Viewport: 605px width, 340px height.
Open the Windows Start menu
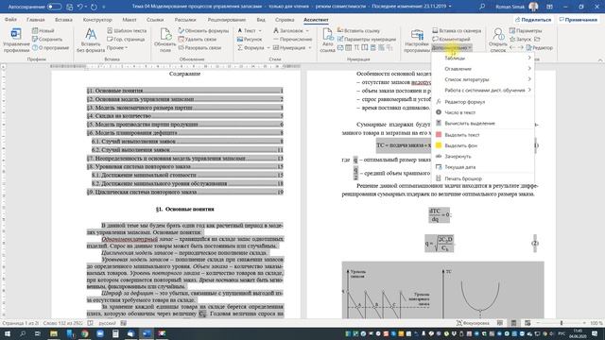[x=8, y=333]
